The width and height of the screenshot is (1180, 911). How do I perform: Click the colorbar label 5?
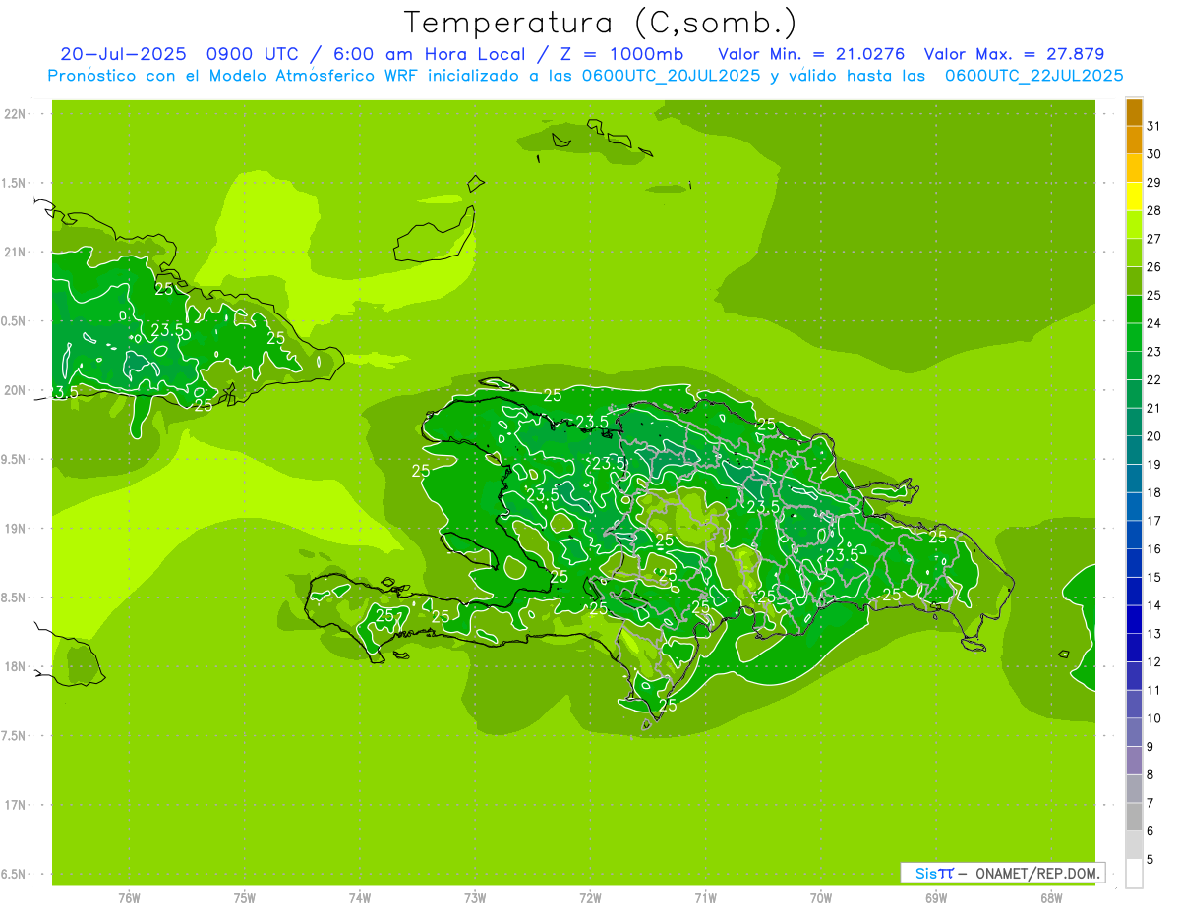(x=1150, y=860)
